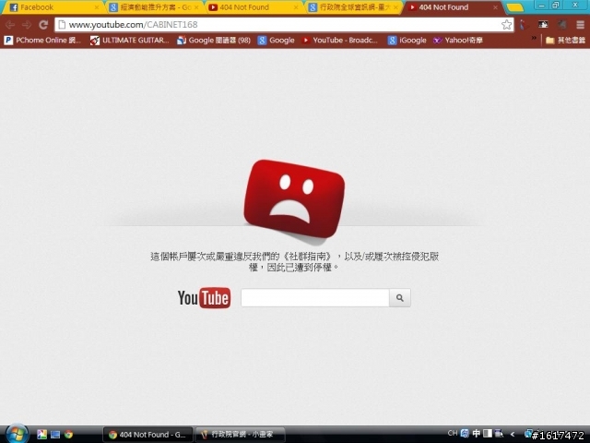Open the PChome Online bookmark
The height and width of the screenshot is (443, 590).
pos(42,41)
